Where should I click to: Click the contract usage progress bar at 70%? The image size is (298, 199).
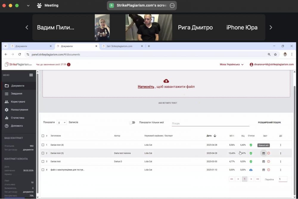coord(18,198)
